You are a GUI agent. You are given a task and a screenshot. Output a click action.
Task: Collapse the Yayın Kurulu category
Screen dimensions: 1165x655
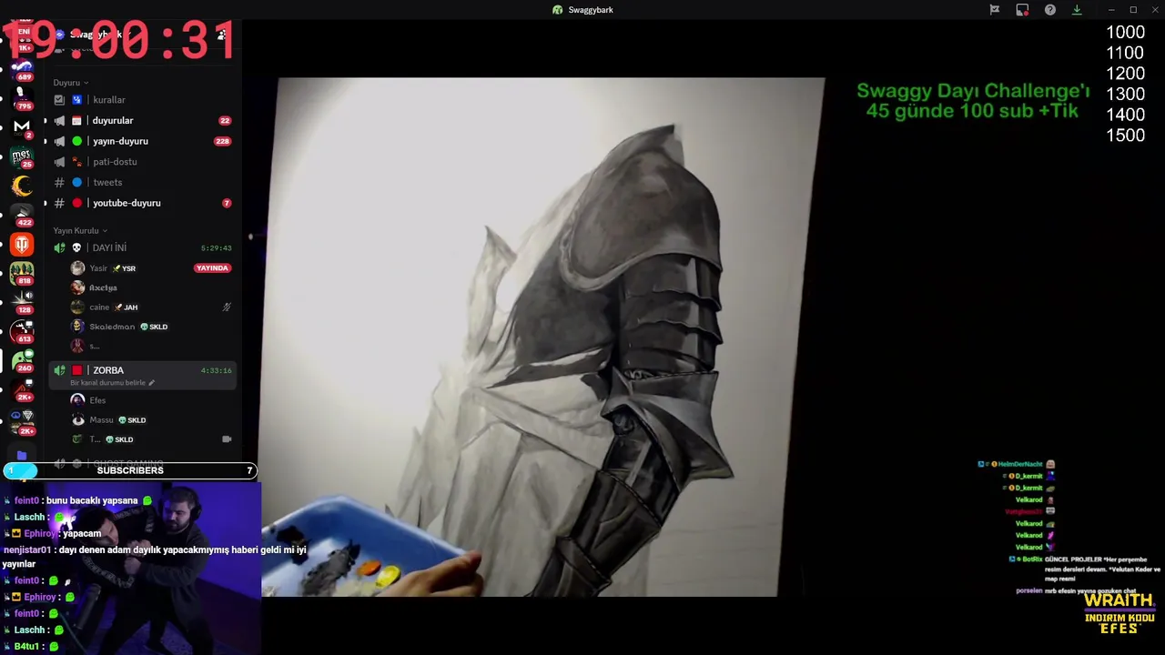point(80,231)
